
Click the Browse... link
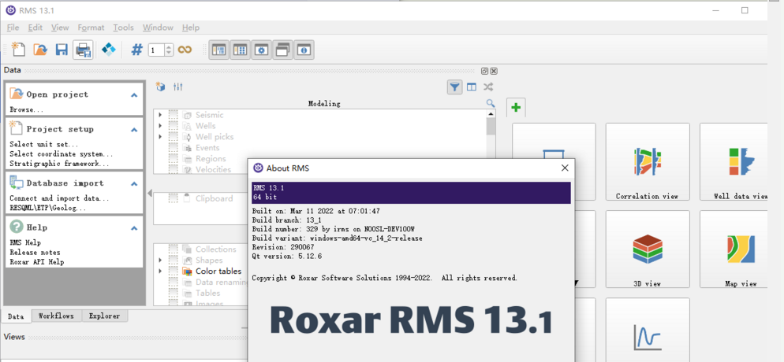point(27,109)
